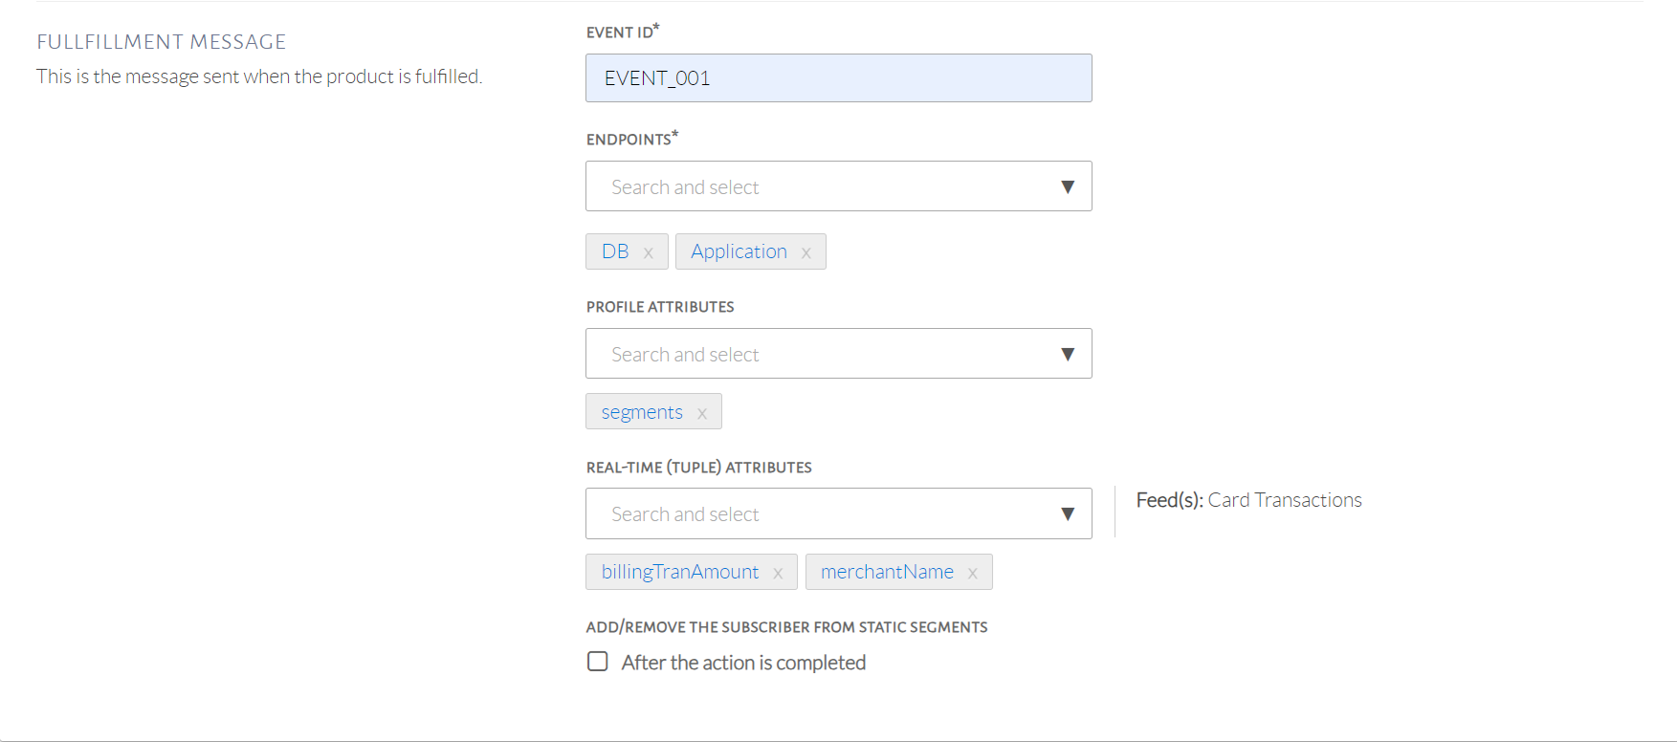Focus the Real-Time Attributes search text area
The image size is (1677, 742).
[x=813, y=513]
